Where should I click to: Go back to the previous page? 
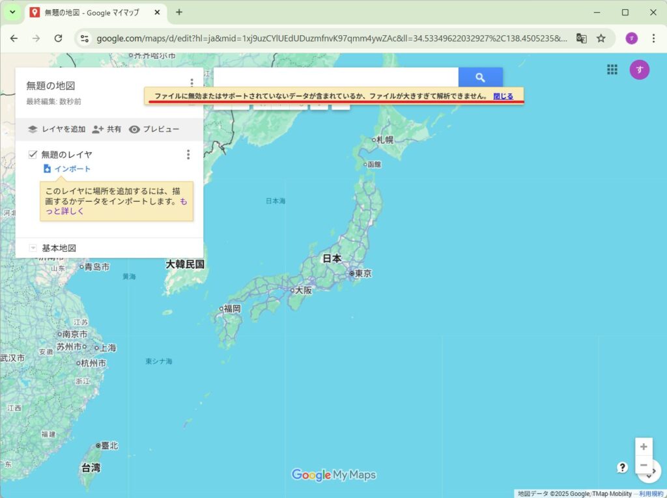(14, 38)
